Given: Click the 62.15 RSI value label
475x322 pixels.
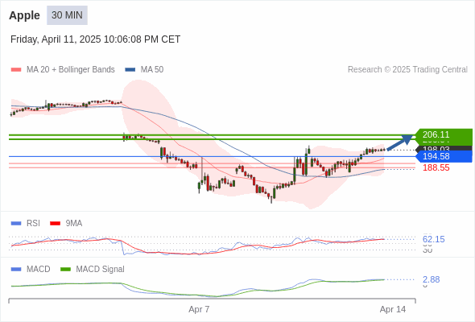Looking at the screenshot, I should click(x=433, y=239).
